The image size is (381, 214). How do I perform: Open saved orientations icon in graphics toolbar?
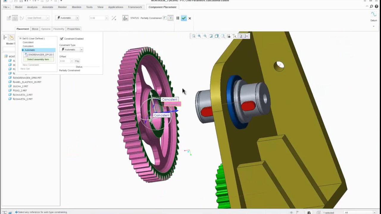point(223,36)
